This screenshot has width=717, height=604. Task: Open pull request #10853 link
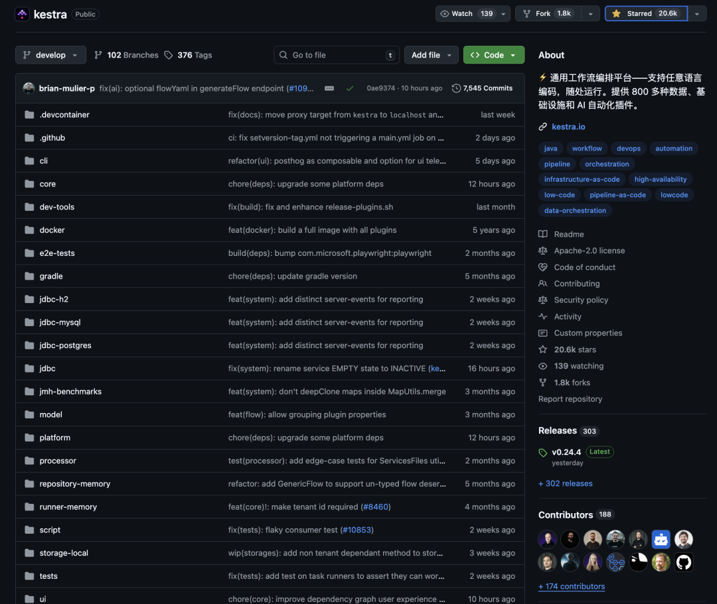coord(357,530)
